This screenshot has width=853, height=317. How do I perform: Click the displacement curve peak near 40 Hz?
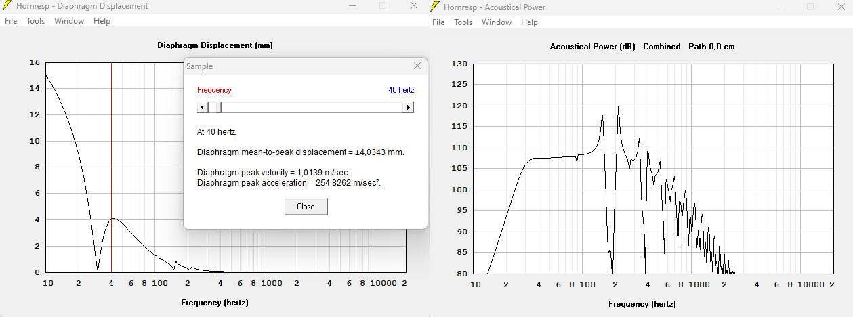tap(114, 218)
